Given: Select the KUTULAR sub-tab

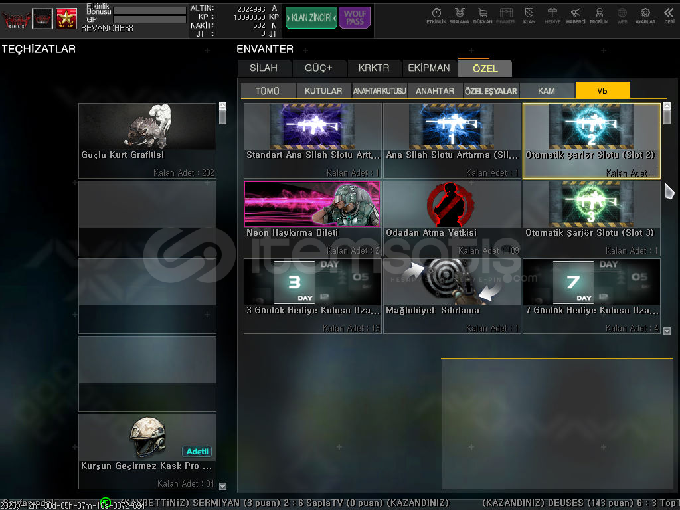Looking at the screenshot, I should [323, 91].
